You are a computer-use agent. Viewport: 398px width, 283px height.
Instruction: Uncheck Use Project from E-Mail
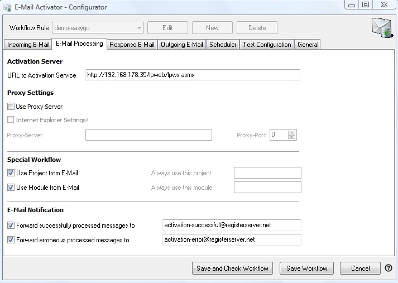pyautogui.click(x=11, y=173)
